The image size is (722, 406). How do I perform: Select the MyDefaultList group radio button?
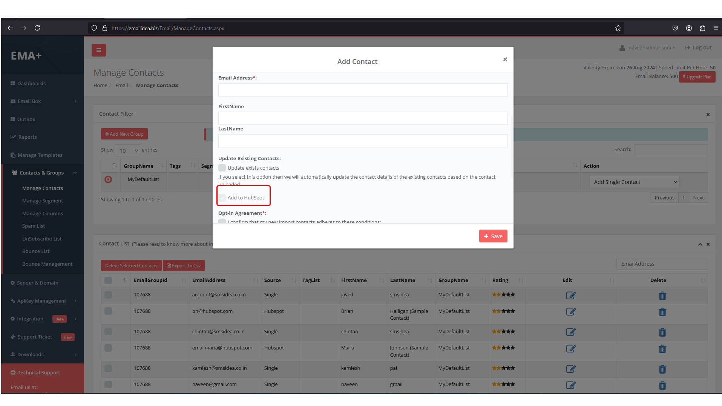[x=108, y=179]
